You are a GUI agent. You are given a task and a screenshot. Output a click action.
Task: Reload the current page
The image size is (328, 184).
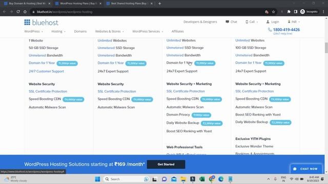18,12
